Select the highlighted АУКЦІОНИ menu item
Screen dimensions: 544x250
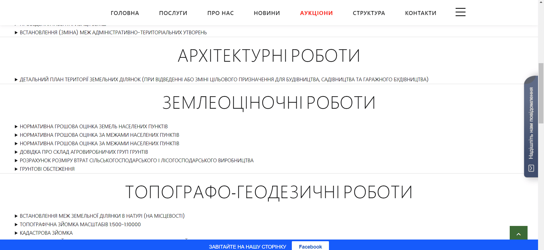click(x=316, y=13)
